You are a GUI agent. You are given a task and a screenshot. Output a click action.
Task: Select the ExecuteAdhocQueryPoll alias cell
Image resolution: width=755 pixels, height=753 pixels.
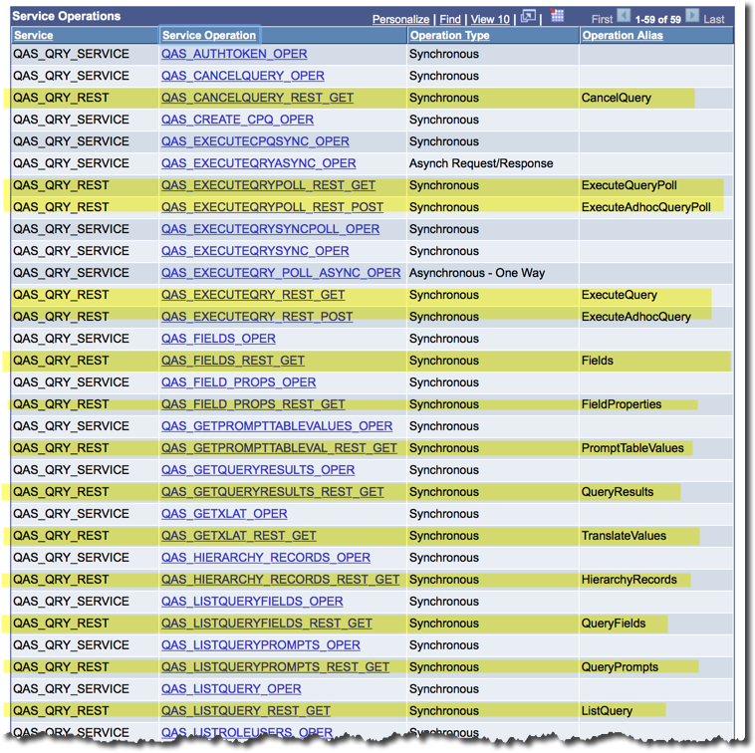[x=655, y=207]
